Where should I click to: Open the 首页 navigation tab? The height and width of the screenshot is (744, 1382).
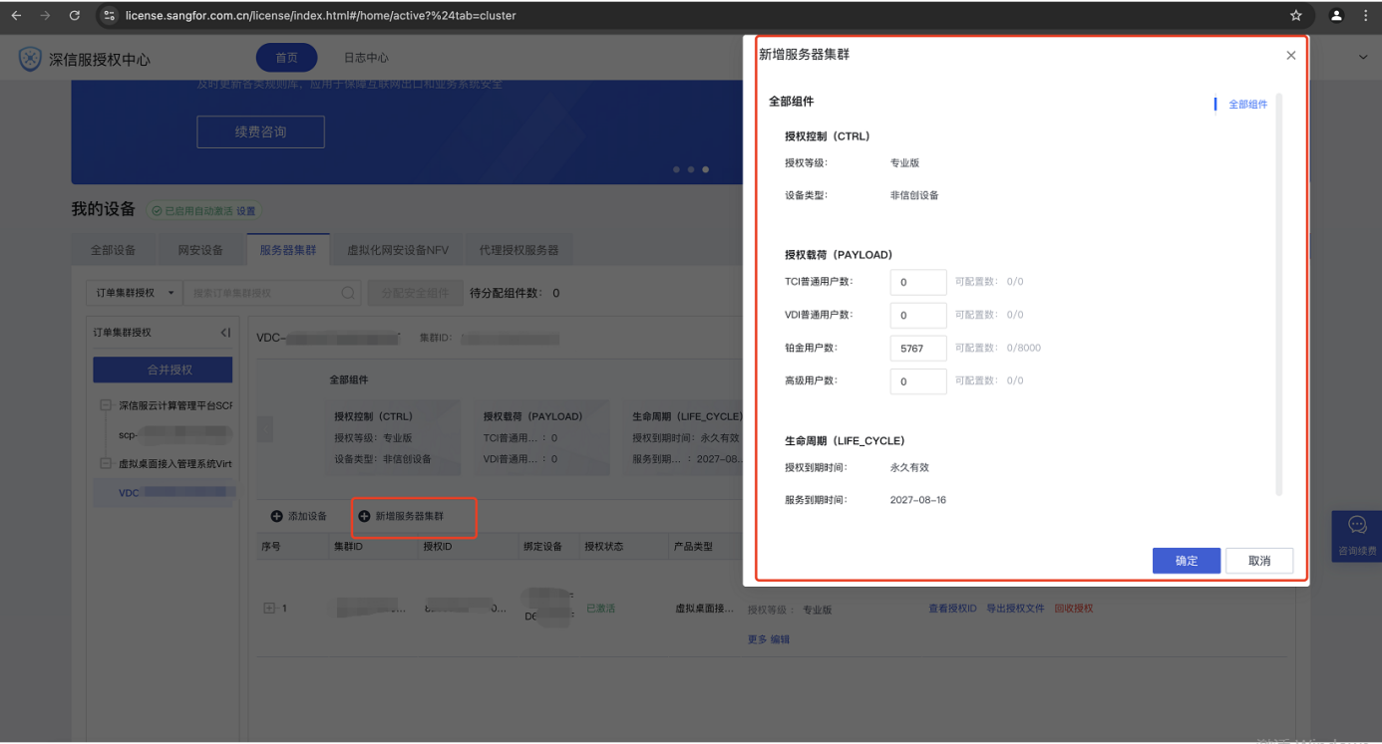pos(287,58)
